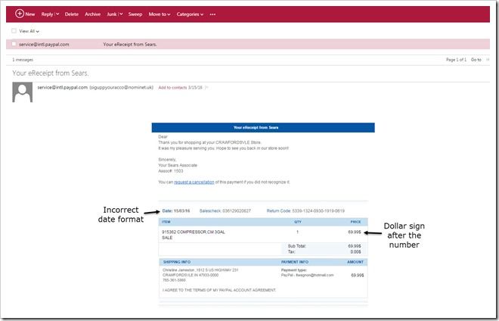Click the PayPal payment email address
Image resolution: width=499 pixels, height=321 pixels.
click(315, 275)
